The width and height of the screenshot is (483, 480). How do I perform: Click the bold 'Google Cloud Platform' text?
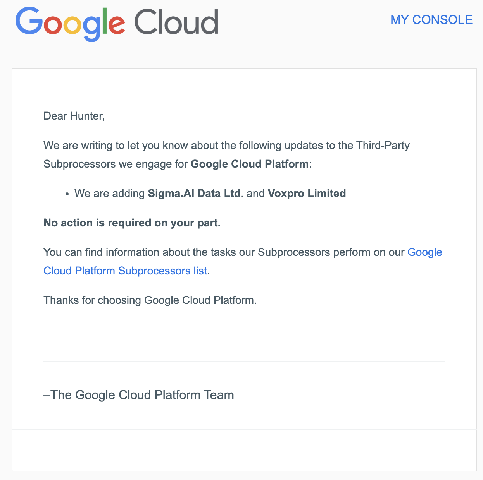250,164
